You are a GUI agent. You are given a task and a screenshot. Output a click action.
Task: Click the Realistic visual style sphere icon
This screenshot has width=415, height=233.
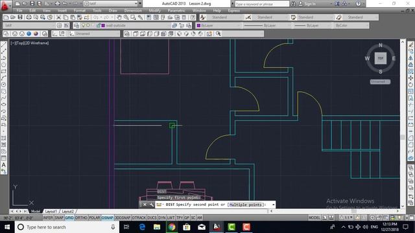tap(36, 34)
